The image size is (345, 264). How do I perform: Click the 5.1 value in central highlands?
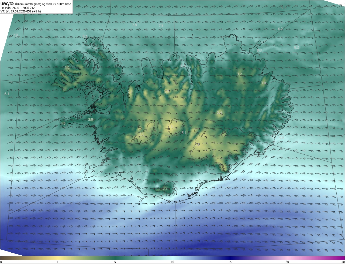coord(184,133)
